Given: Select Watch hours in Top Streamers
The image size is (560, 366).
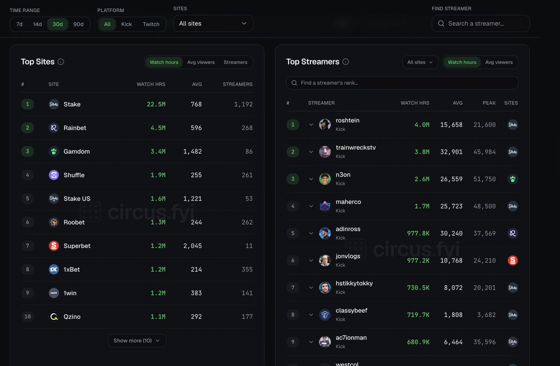Looking at the screenshot, I should click(x=462, y=62).
